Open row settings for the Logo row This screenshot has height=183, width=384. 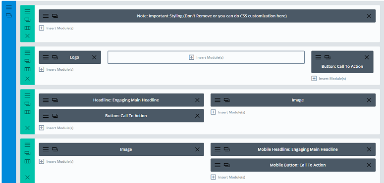coord(27,52)
